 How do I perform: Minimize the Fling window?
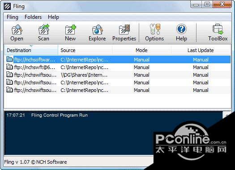pos(196,4)
